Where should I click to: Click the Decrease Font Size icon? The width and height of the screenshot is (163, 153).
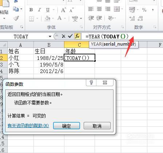click(71, 10)
